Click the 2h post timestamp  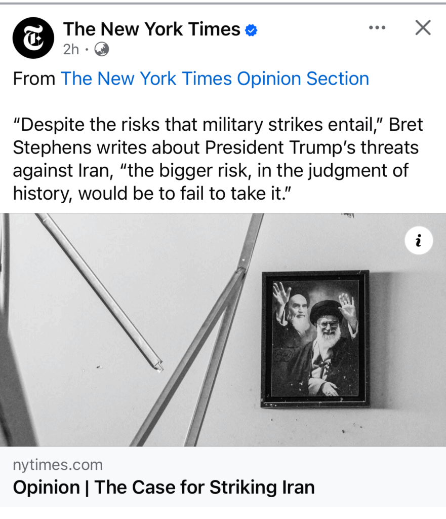(x=71, y=49)
